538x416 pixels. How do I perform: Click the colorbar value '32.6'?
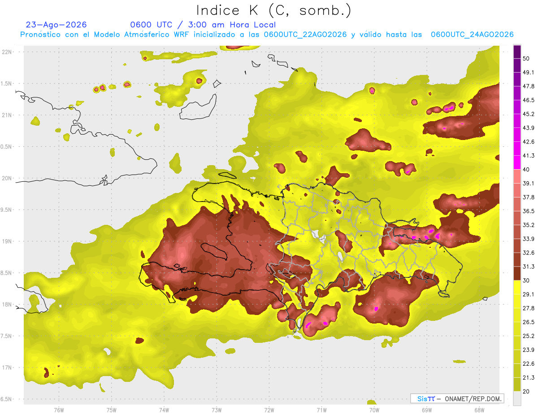tap(528, 253)
